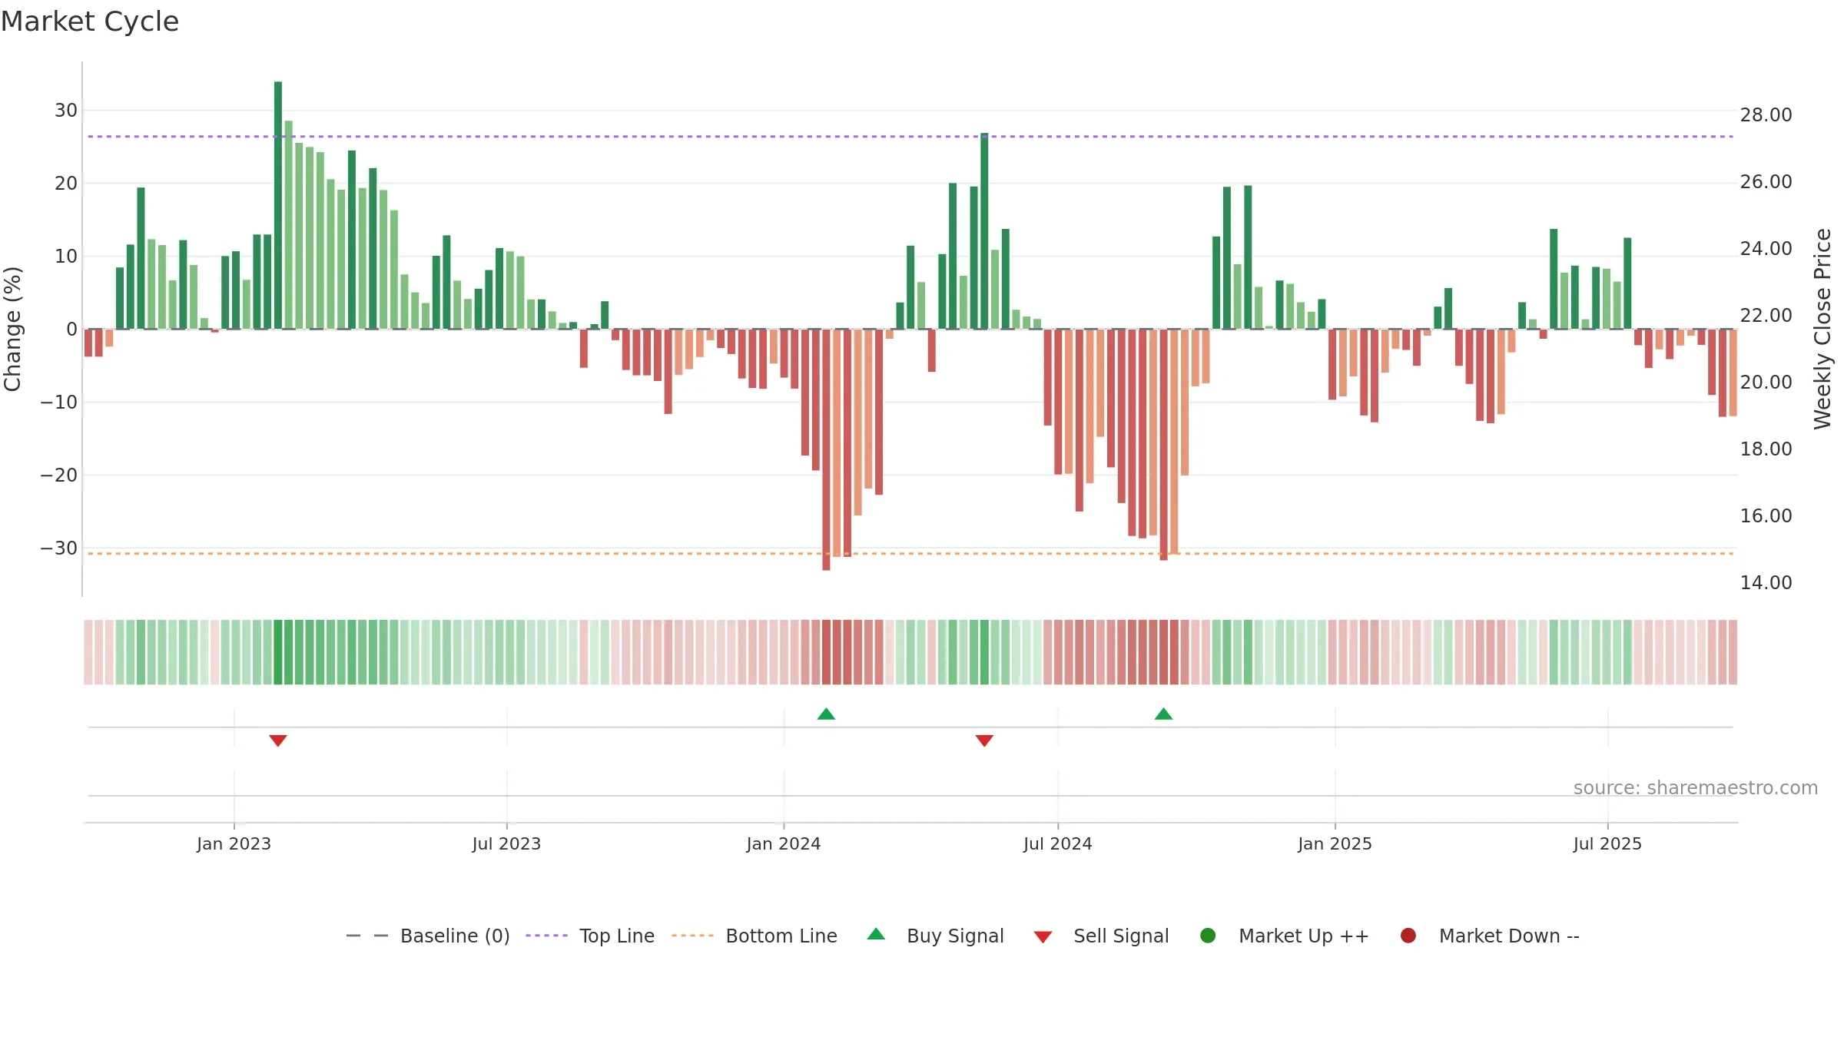Click the orange dotted Bottom Line legend sample
The height and width of the screenshot is (1037, 1844).
coord(692,936)
